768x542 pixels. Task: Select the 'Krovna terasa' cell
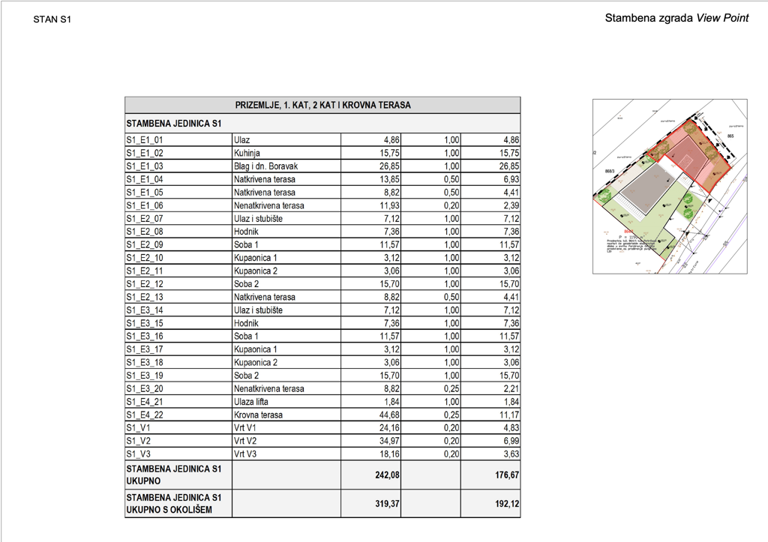[x=286, y=415]
